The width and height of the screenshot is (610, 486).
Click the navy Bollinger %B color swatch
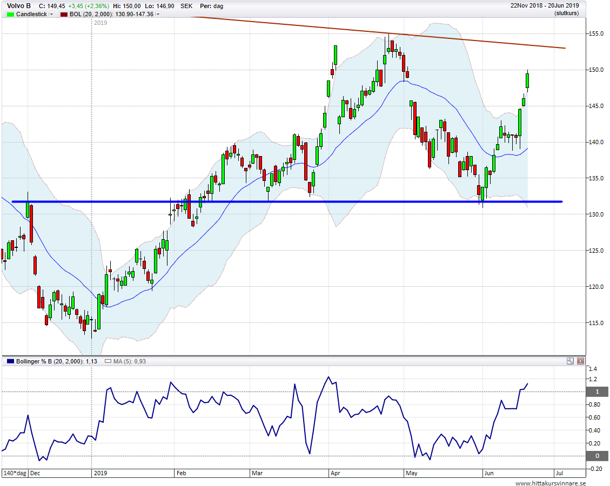pyautogui.click(x=10, y=361)
